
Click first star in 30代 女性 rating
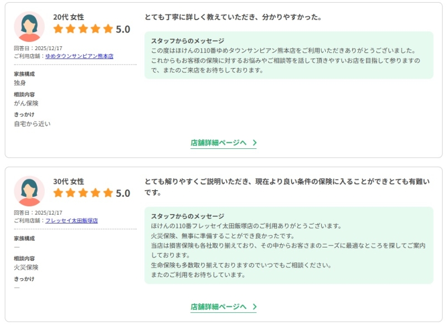coord(59,193)
